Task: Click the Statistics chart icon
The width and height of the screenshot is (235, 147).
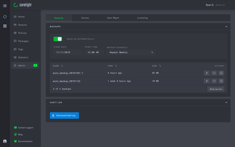Action: pyautogui.click(x=15, y=57)
